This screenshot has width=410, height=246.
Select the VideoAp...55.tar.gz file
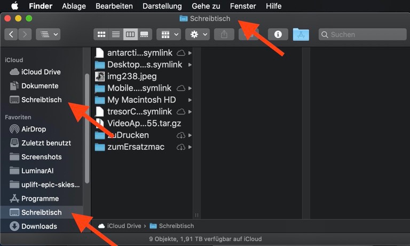143,124
